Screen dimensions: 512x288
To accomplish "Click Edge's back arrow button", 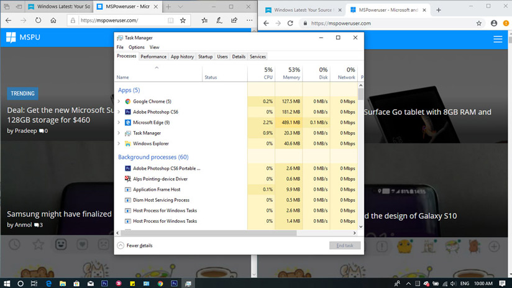I will [9, 20].
